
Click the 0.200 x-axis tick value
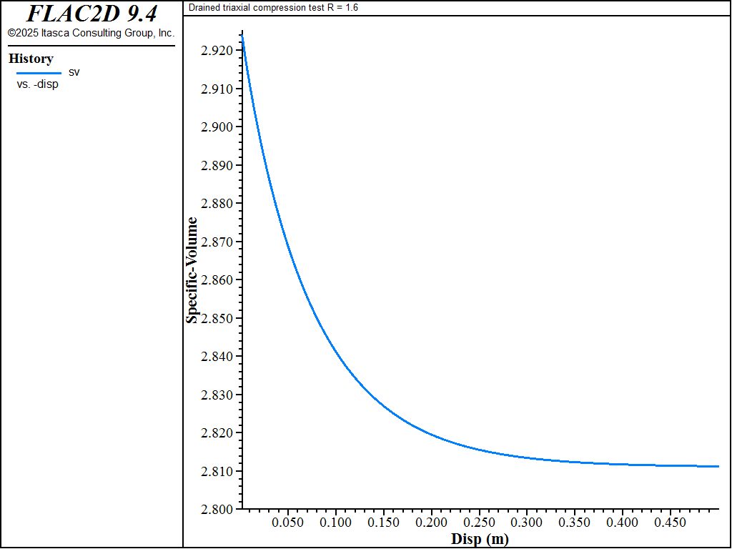click(x=431, y=522)
